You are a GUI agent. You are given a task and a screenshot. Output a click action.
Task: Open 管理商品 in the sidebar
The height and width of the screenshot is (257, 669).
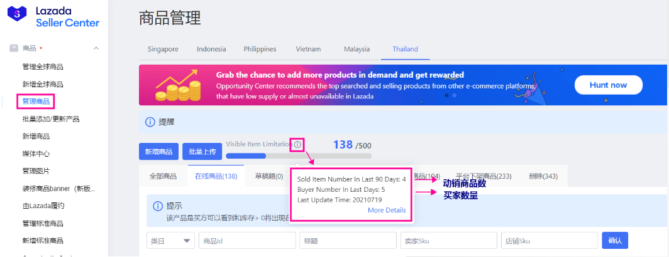pos(36,102)
